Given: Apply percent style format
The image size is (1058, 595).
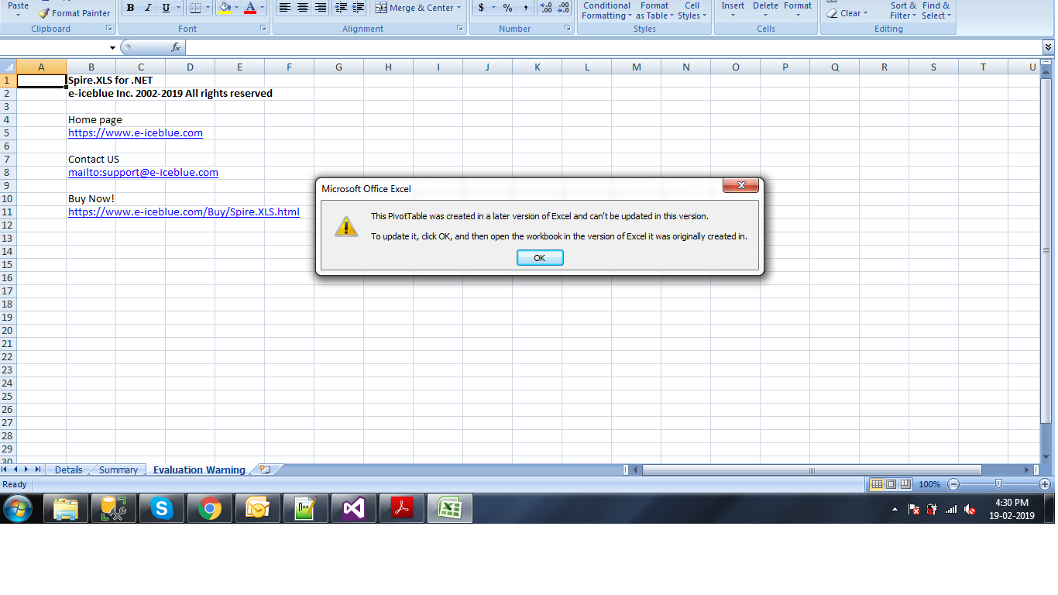Looking at the screenshot, I should coord(507,8).
